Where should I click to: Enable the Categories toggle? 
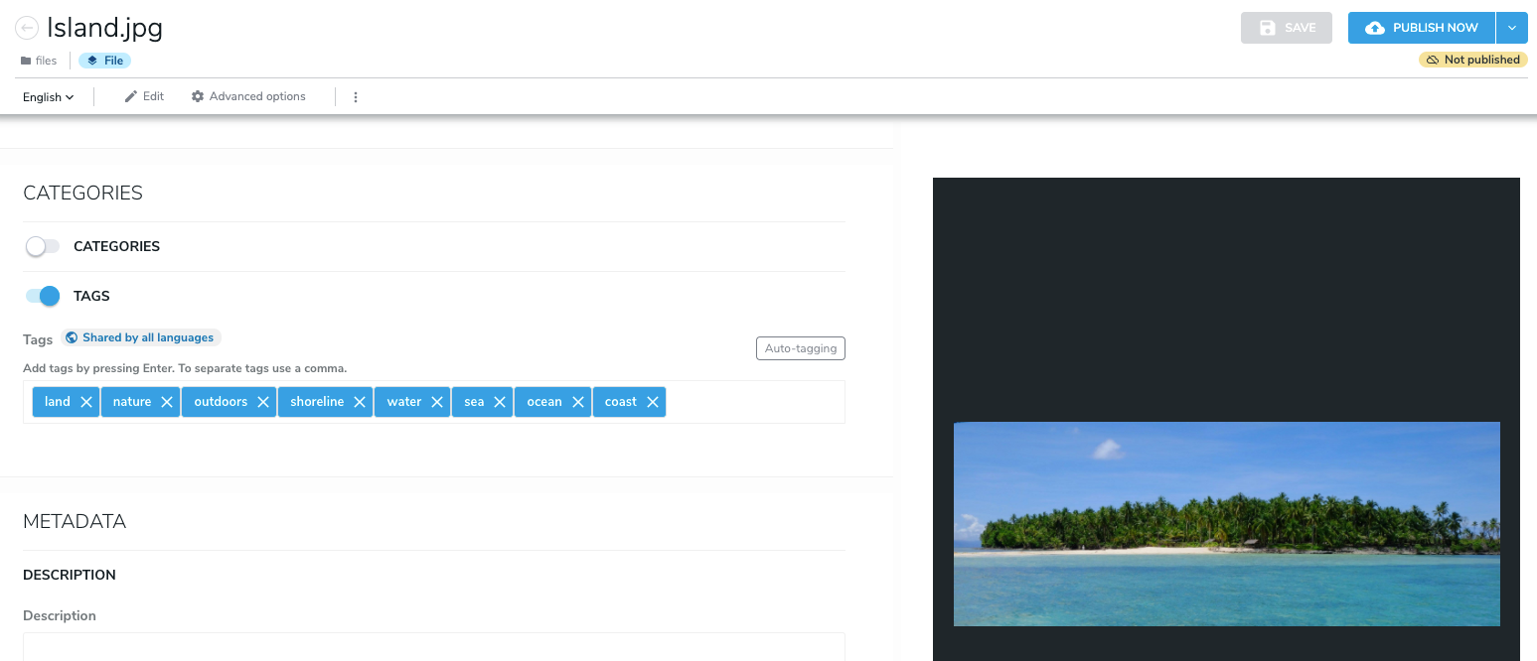click(x=43, y=246)
